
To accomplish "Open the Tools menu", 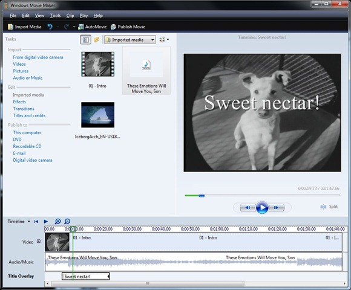I will tap(55, 16).
